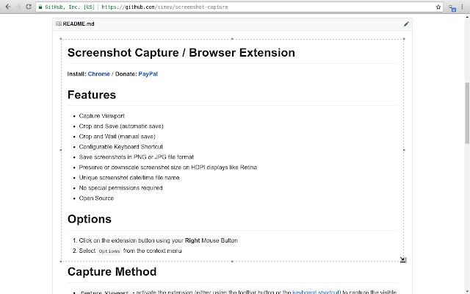This screenshot has width=470, height=294.
Task: Open the Chrome three-dot menu
Action: coord(462,7)
